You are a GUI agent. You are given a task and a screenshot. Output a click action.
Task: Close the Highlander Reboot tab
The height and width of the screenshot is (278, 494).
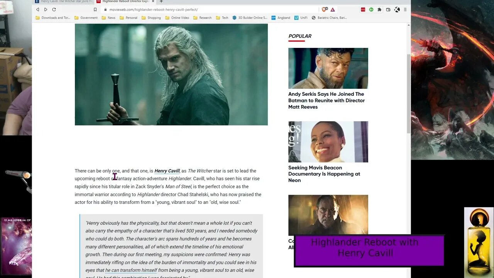point(153,2)
